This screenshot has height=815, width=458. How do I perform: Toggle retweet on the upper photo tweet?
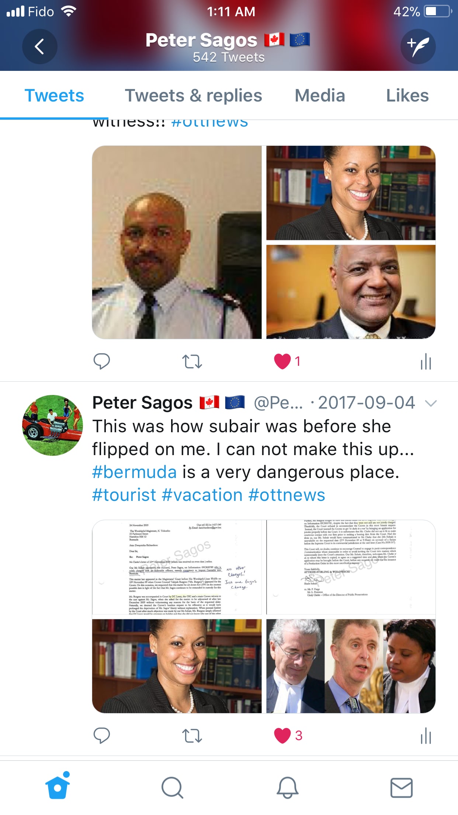(192, 362)
